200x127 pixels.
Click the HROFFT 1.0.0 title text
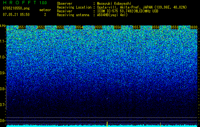(x=25, y=3)
